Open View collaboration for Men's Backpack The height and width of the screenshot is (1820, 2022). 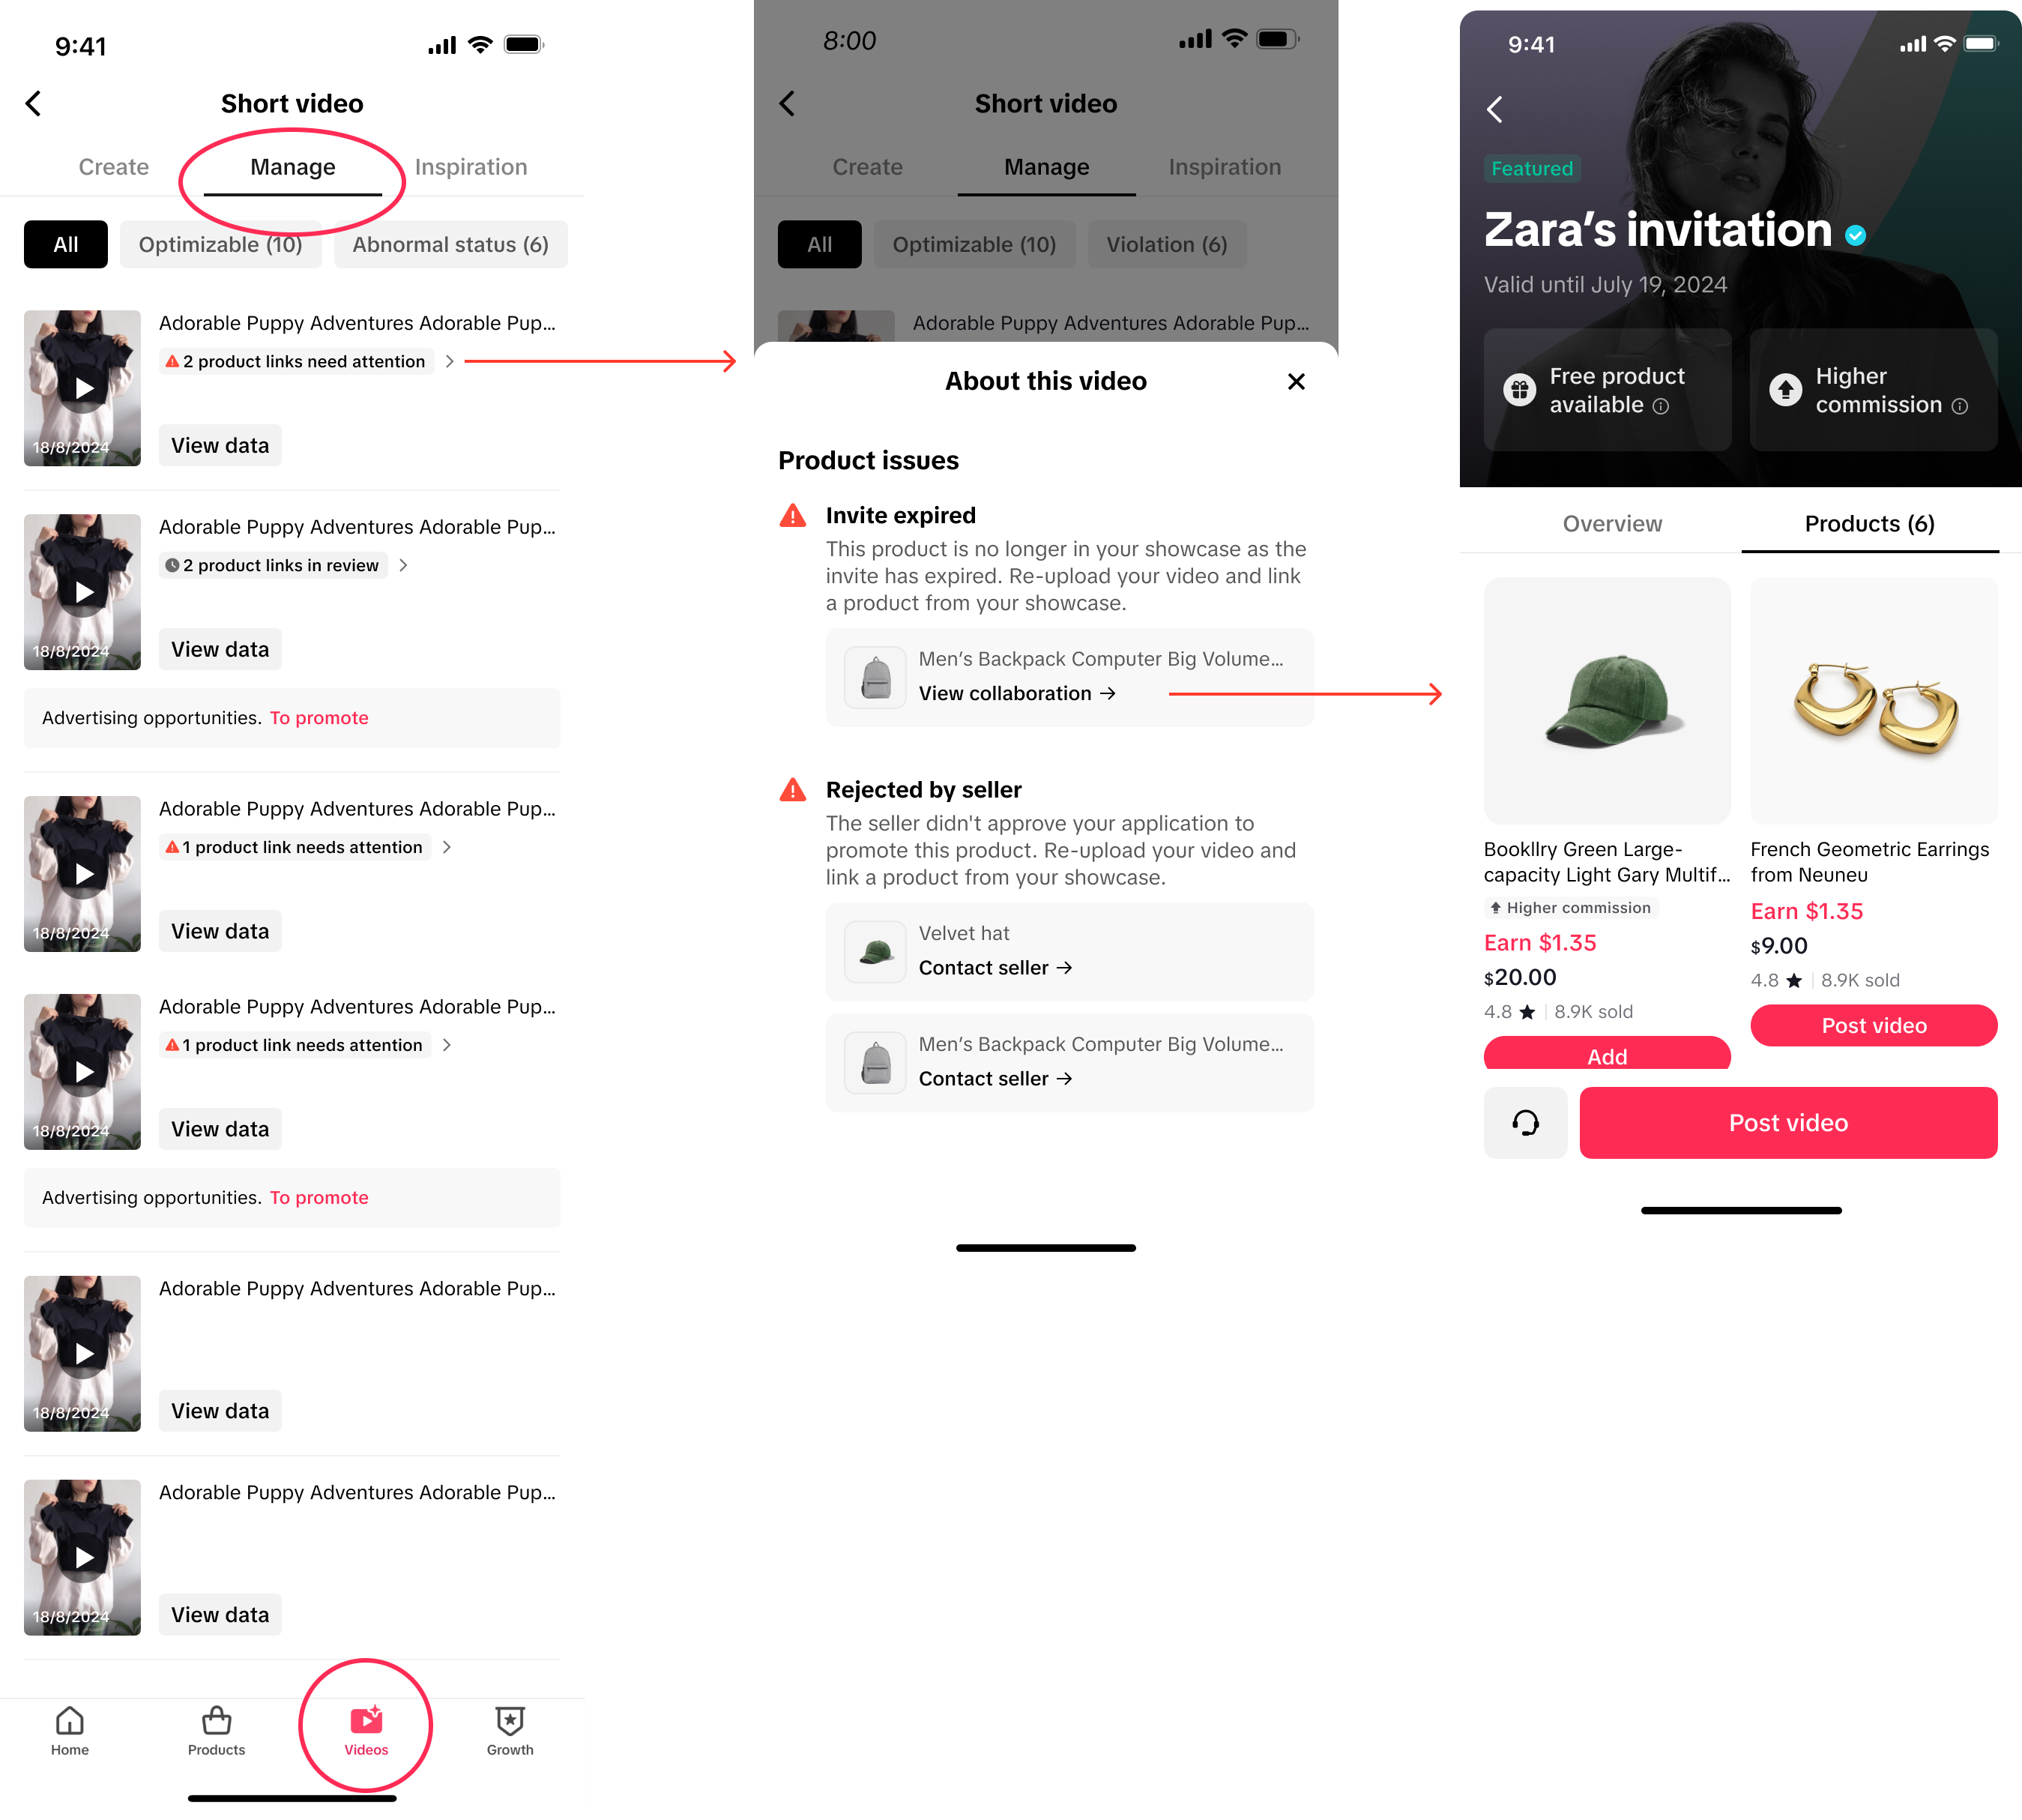point(1017,693)
